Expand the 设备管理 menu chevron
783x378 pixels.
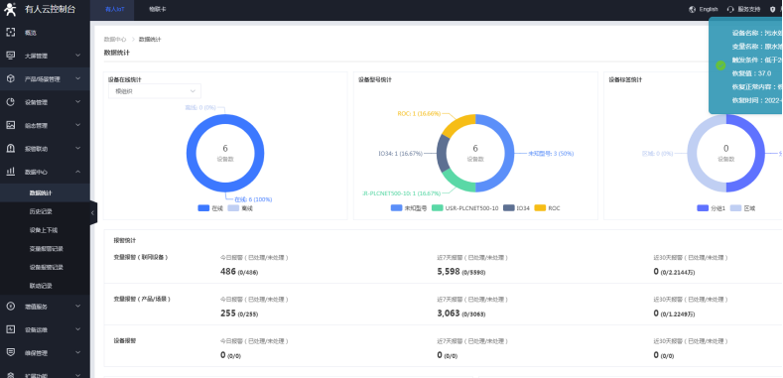[x=77, y=102]
